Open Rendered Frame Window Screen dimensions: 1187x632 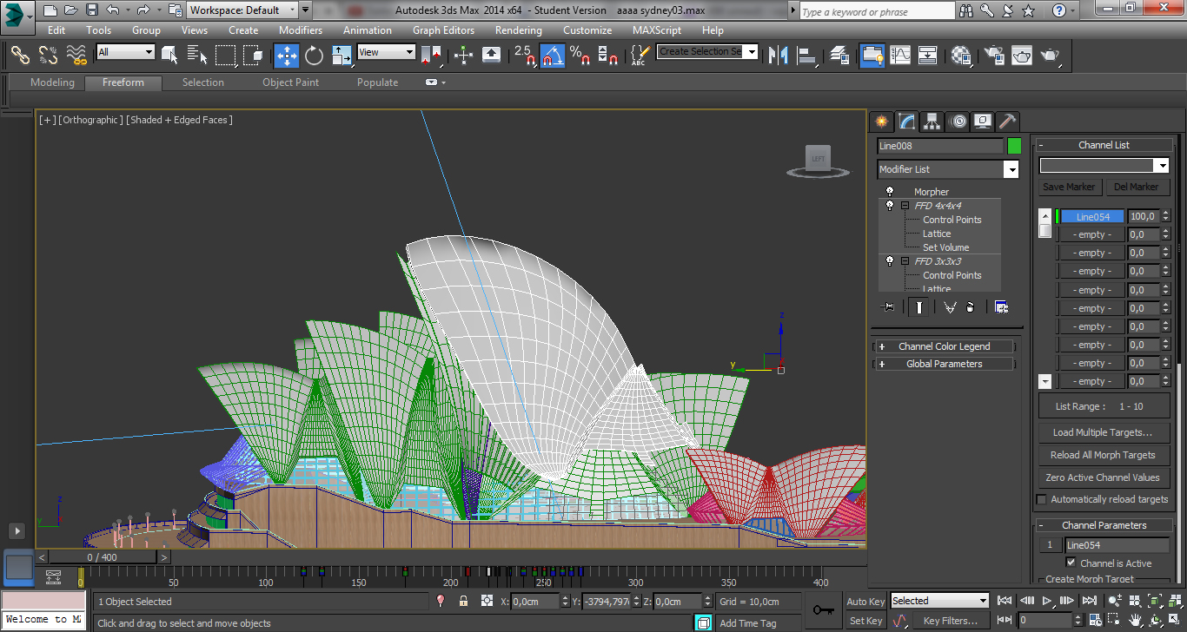1022,56
